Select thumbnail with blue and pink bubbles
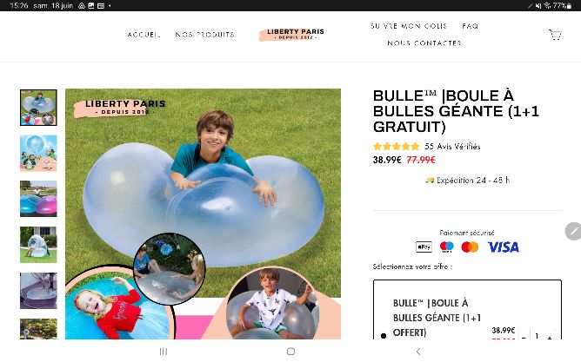The image size is (581, 362). pyautogui.click(x=38, y=199)
